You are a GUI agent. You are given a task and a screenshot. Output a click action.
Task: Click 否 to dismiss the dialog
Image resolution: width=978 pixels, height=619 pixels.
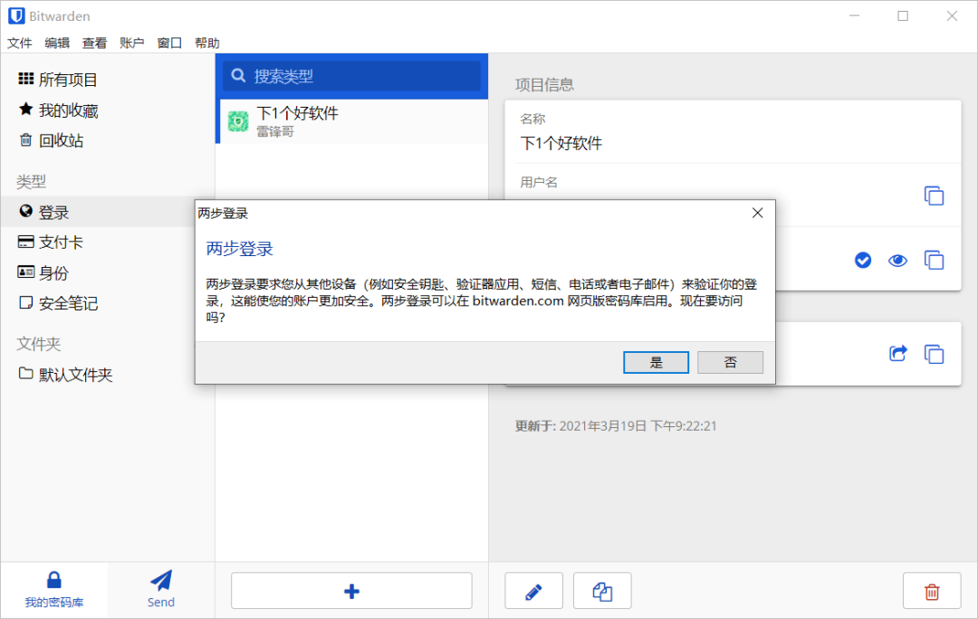(731, 362)
